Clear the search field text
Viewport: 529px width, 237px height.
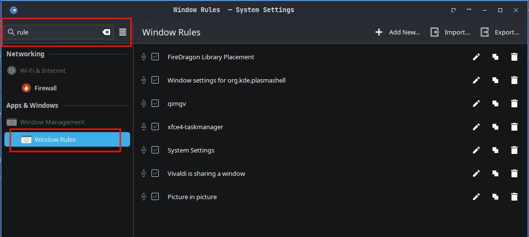(x=106, y=32)
